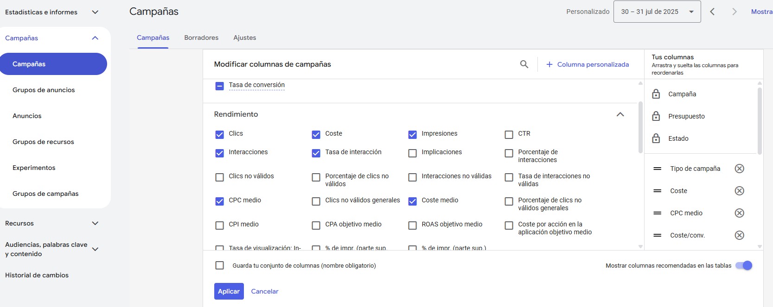Screen dimensions: 773x307
Task: Click the Mostrar link at top right
Action: 762,12
